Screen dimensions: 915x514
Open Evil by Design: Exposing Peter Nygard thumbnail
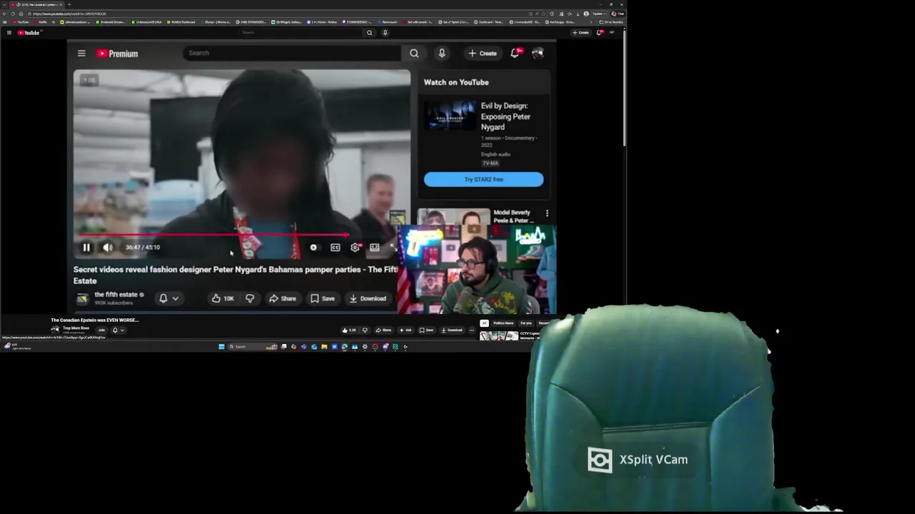pyautogui.click(x=449, y=116)
